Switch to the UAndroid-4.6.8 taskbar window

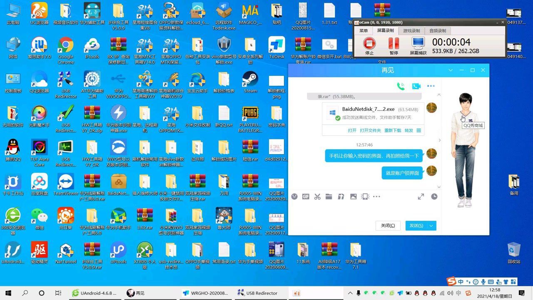[95, 293]
